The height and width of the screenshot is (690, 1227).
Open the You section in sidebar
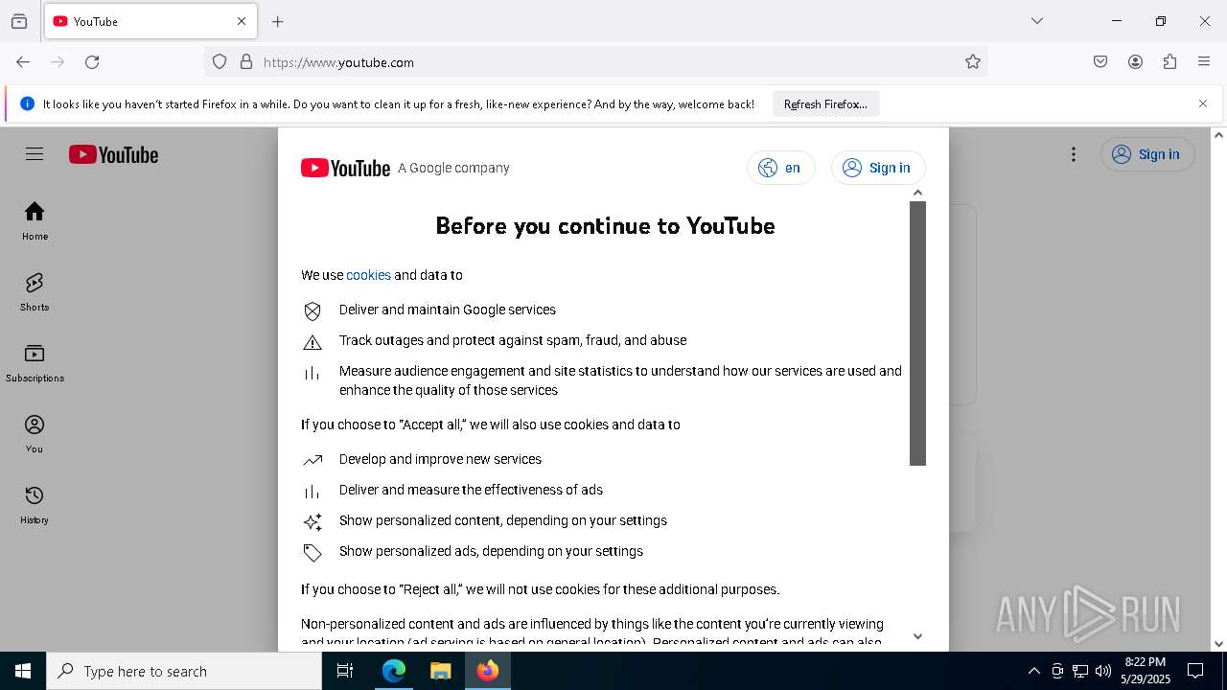point(35,434)
